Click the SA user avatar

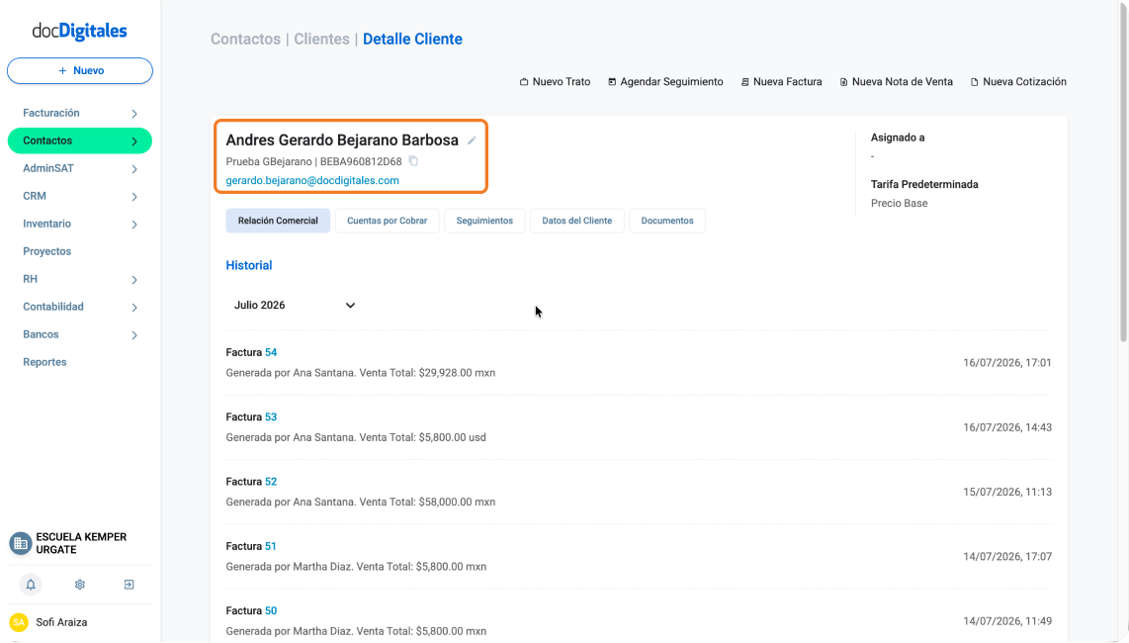(x=19, y=622)
